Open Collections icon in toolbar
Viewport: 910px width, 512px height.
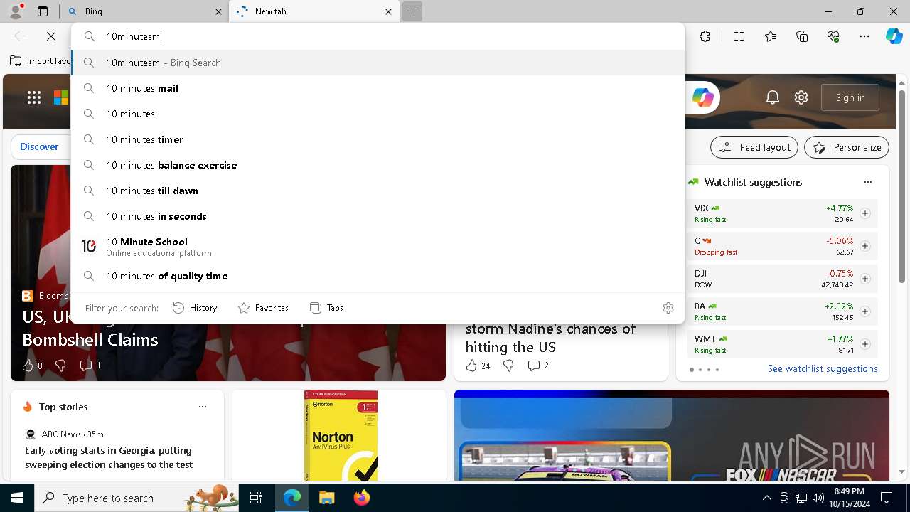802,36
